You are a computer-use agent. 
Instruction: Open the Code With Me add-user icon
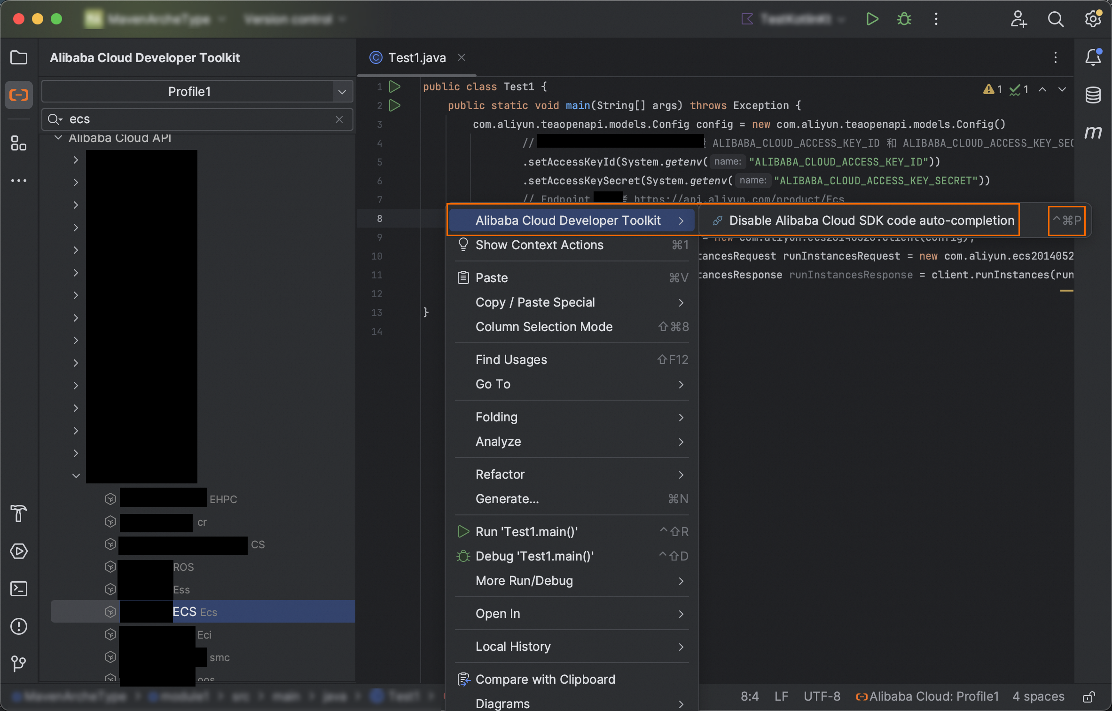point(1018,19)
